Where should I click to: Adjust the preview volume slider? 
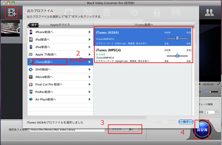pyautogui.click(x=210, y=92)
